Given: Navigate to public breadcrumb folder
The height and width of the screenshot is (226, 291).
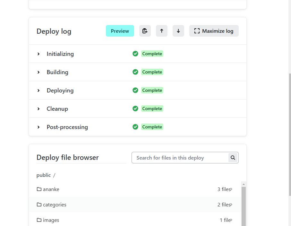Looking at the screenshot, I should (44, 175).
